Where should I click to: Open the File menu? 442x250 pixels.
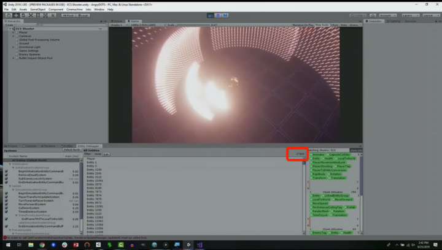tap(6, 9)
